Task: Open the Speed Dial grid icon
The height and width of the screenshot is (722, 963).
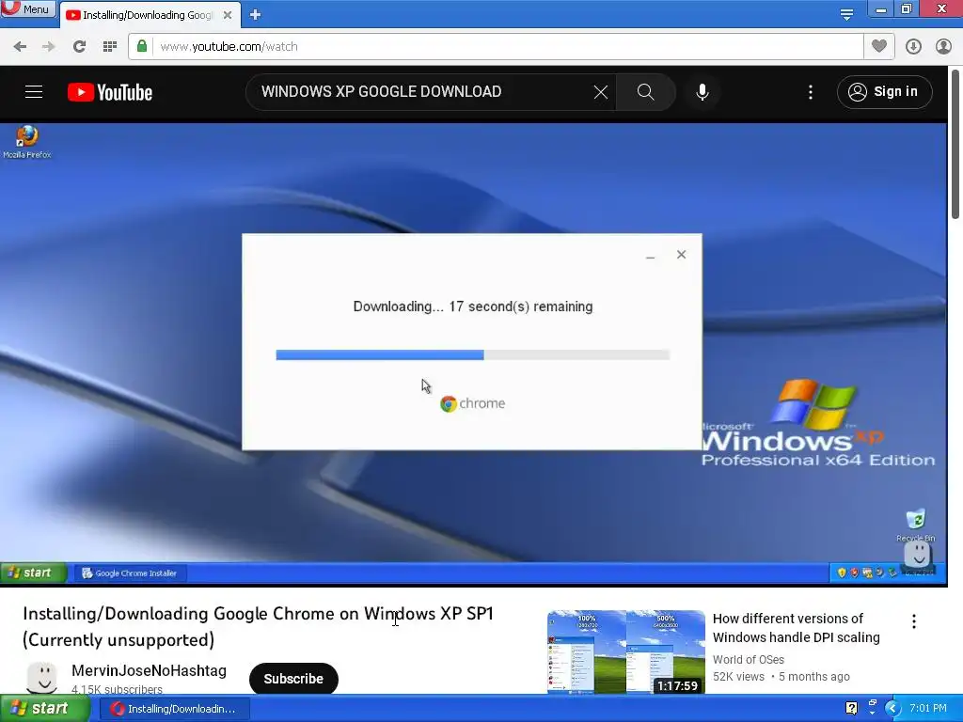Action: [x=110, y=47]
